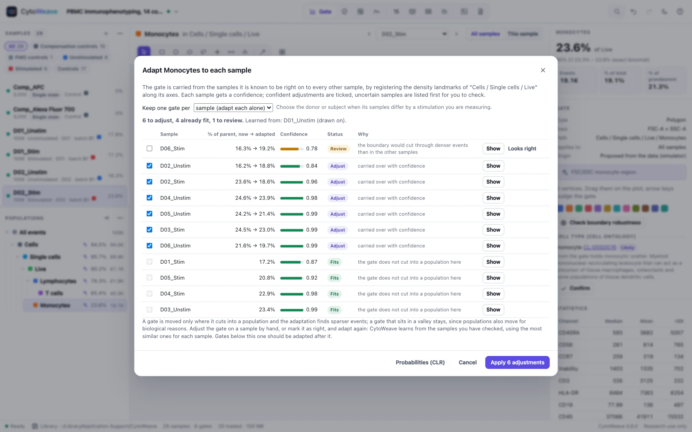Click the wand tool in the gate toolbar
Viewport: 692px width, 432px height.
tap(263, 52)
